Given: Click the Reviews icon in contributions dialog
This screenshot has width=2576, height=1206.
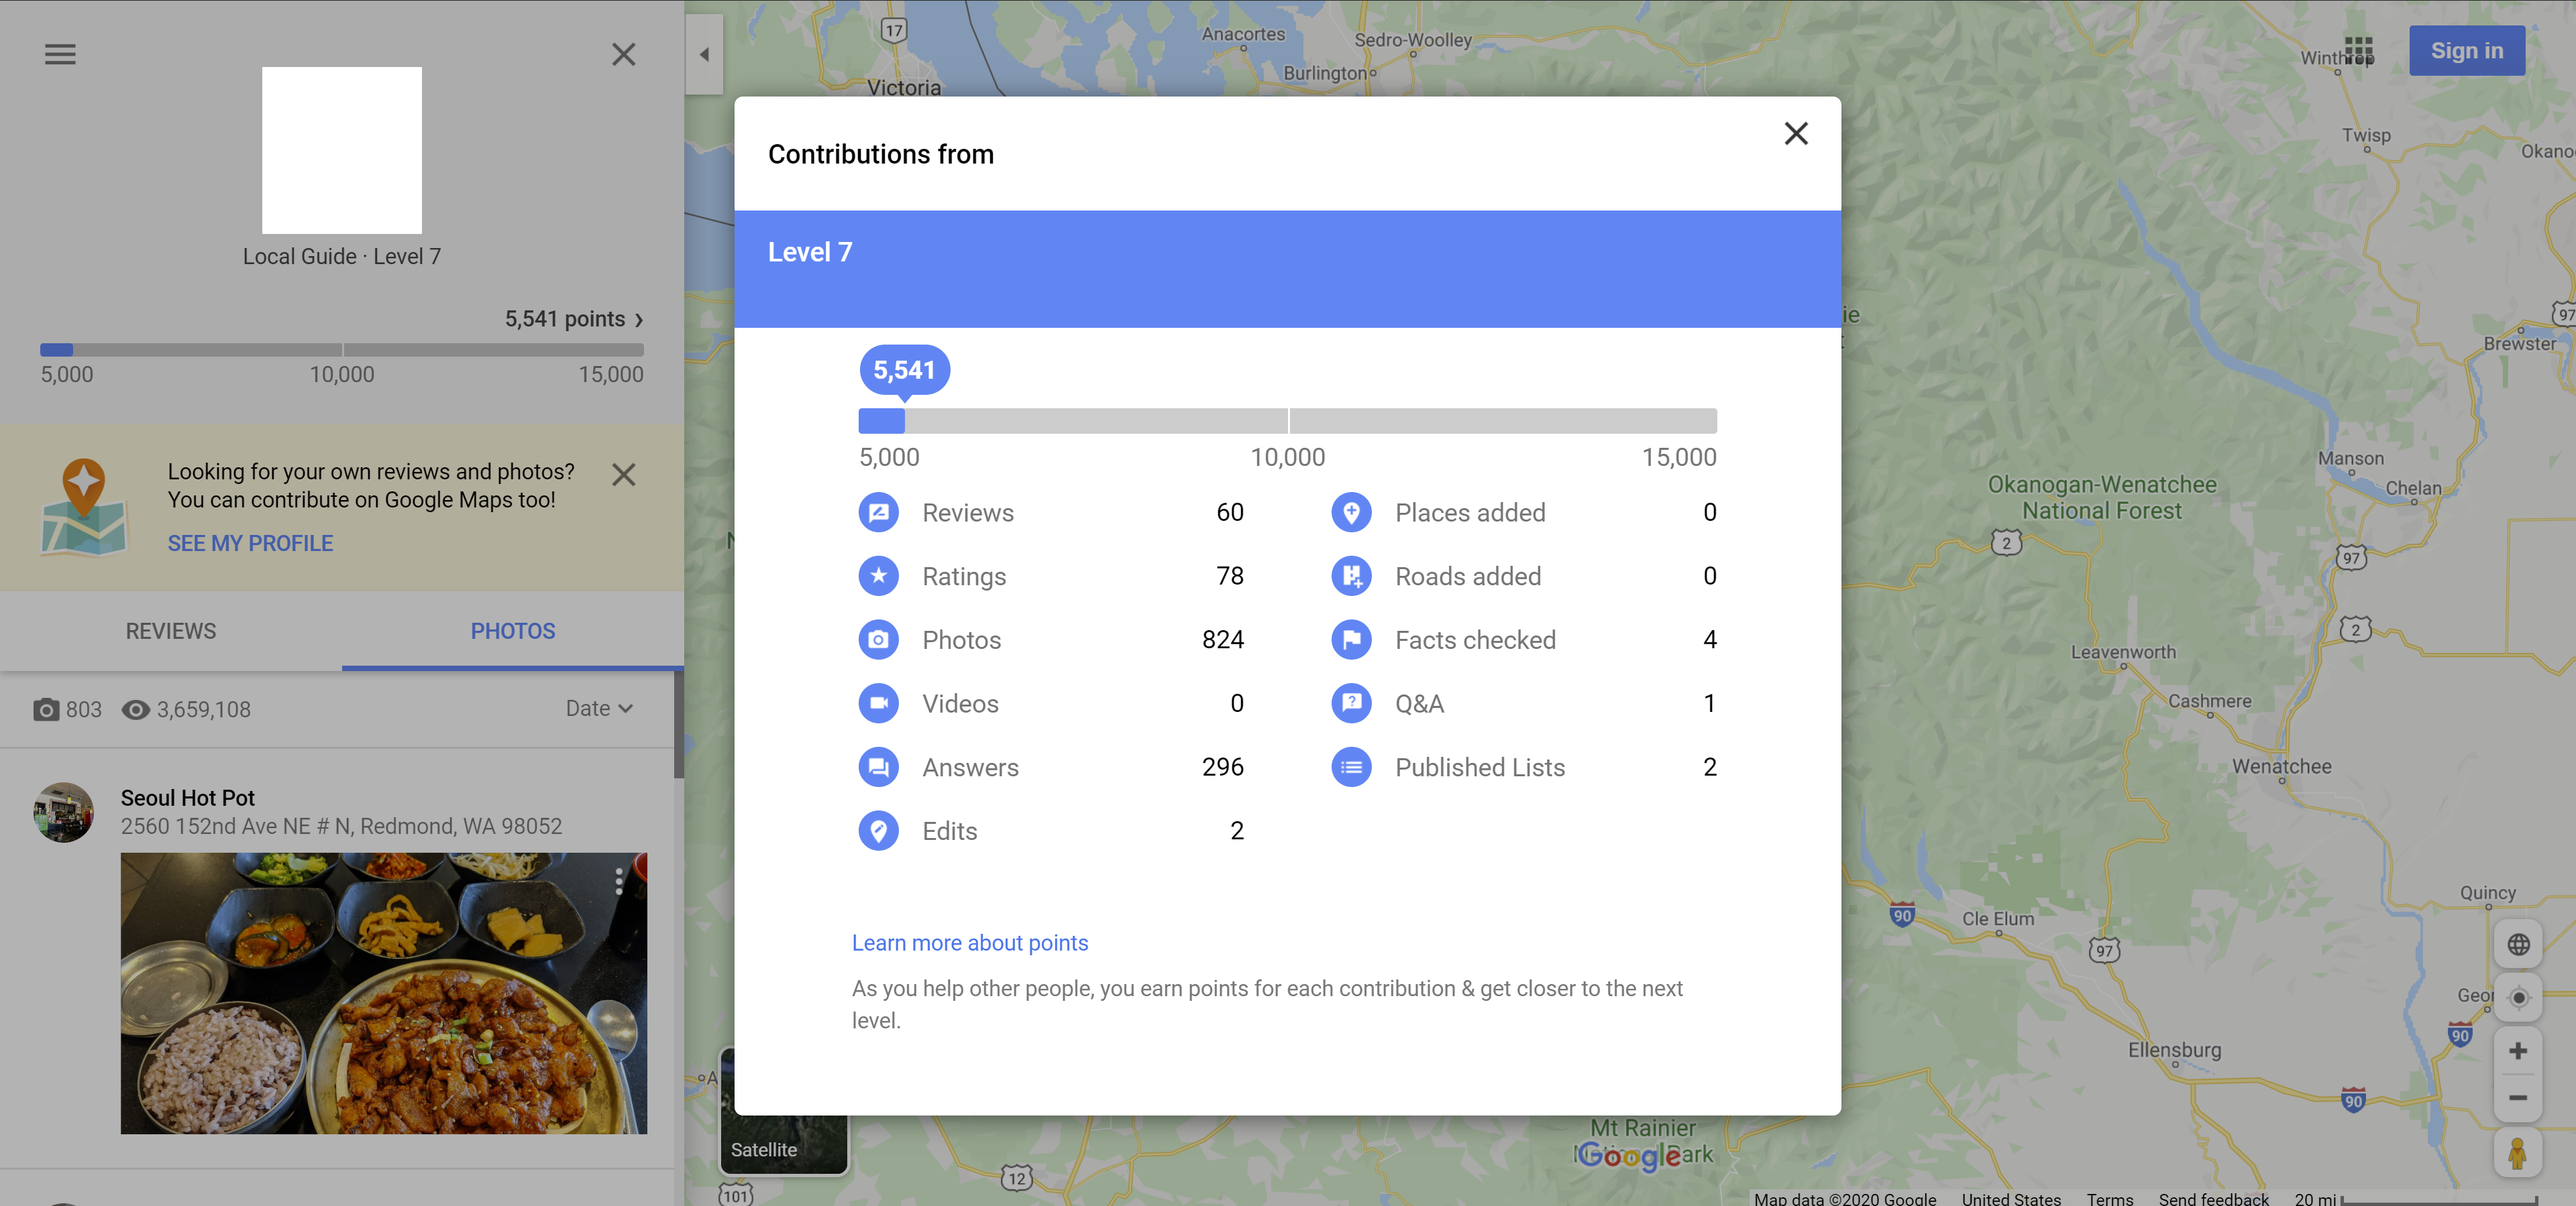Looking at the screenshot, I should (878, 513).
